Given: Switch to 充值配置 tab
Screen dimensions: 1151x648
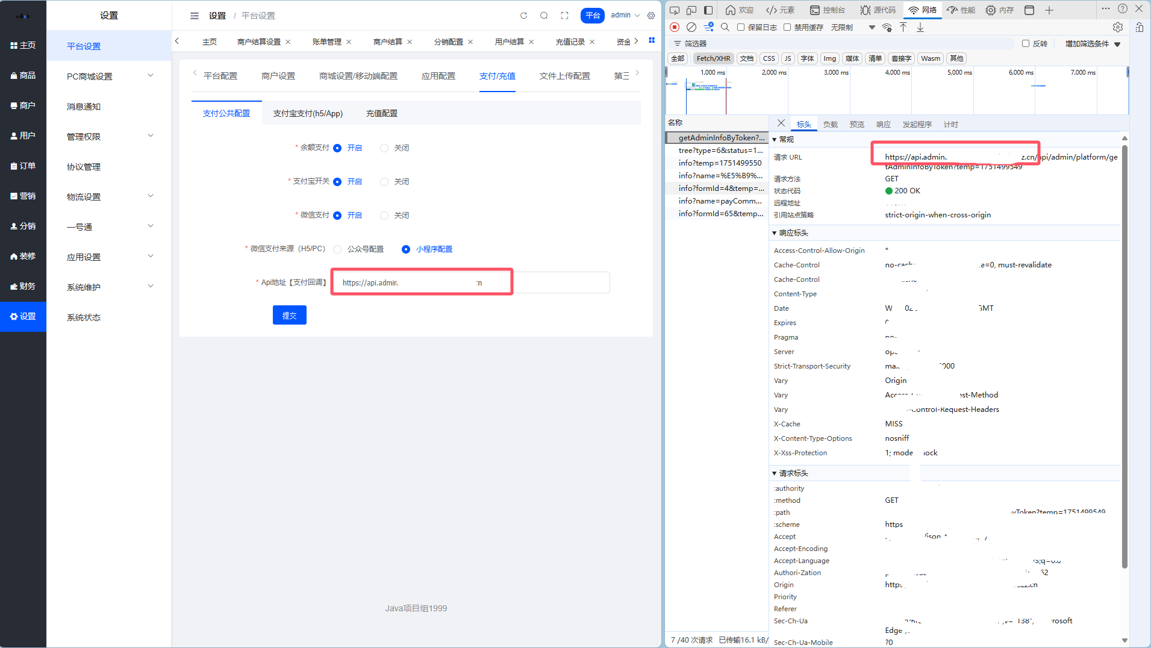Looking at the screenshot, I should (381, 113).
